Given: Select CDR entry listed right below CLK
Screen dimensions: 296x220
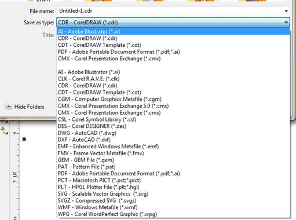Looking at the screenshot, I should (173, 86).
